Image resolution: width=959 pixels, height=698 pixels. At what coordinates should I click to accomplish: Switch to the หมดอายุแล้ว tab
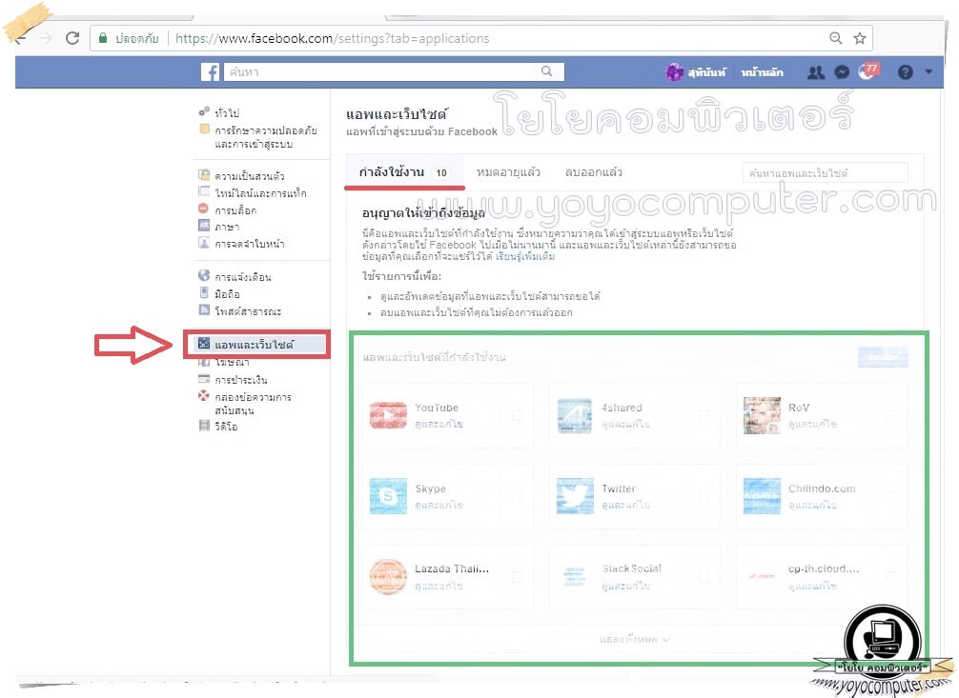click(508, 172)
